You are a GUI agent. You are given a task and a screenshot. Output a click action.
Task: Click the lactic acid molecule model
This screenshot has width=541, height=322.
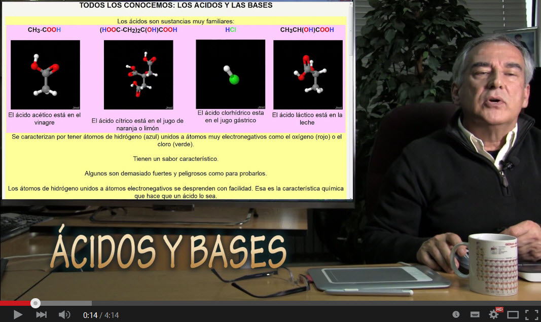[308, 75]
